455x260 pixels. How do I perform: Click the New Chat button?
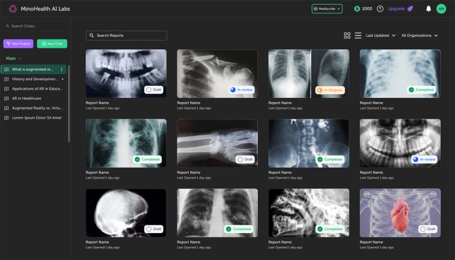tap(52, 43)
